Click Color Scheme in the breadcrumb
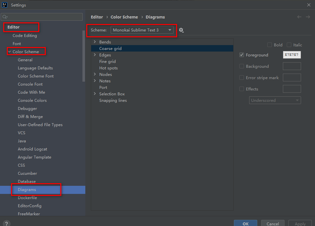315x226 pixels. pyautogui.click(x=124, y=17)
